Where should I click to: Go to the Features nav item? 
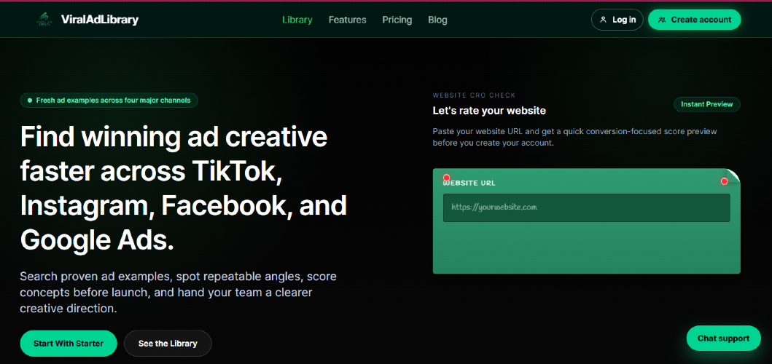pyautogui.click(x=348, y=20)
